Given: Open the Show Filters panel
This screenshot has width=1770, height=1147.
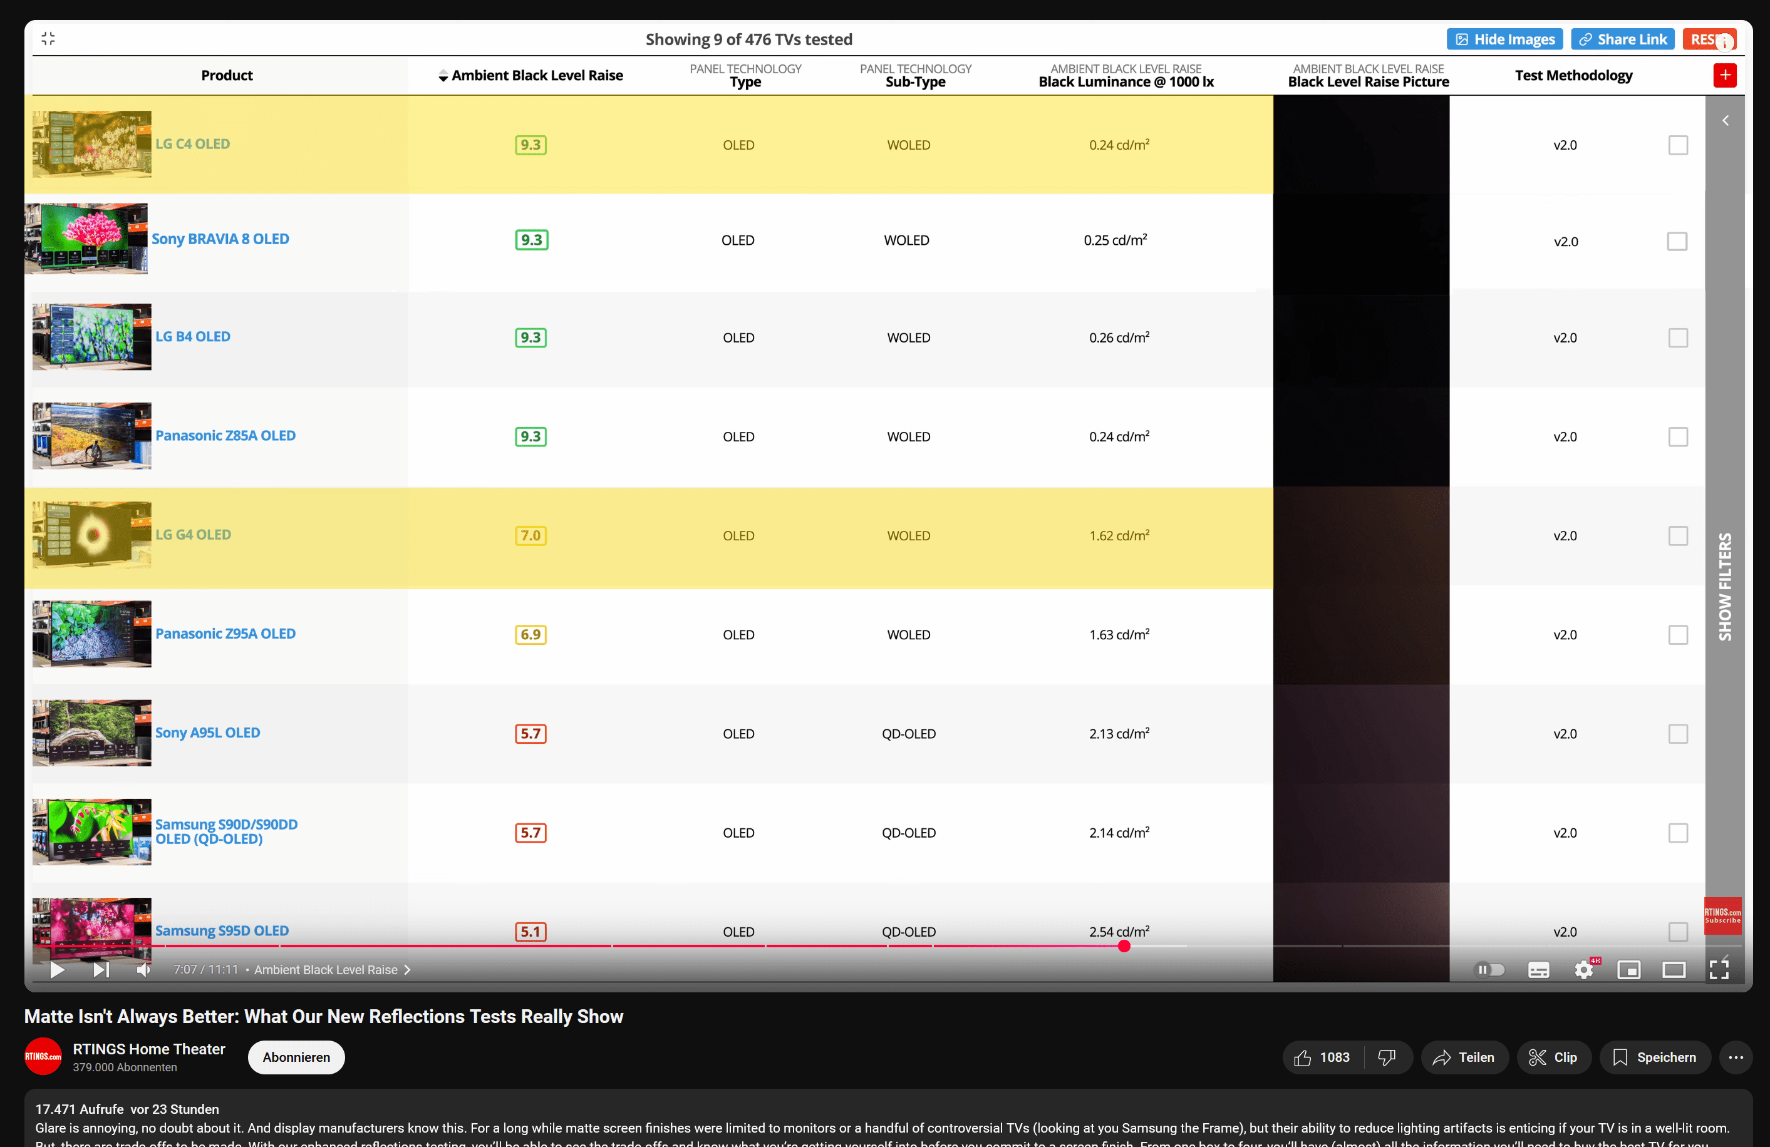Looking at the screenshot, I should (x=1725, y=586).
